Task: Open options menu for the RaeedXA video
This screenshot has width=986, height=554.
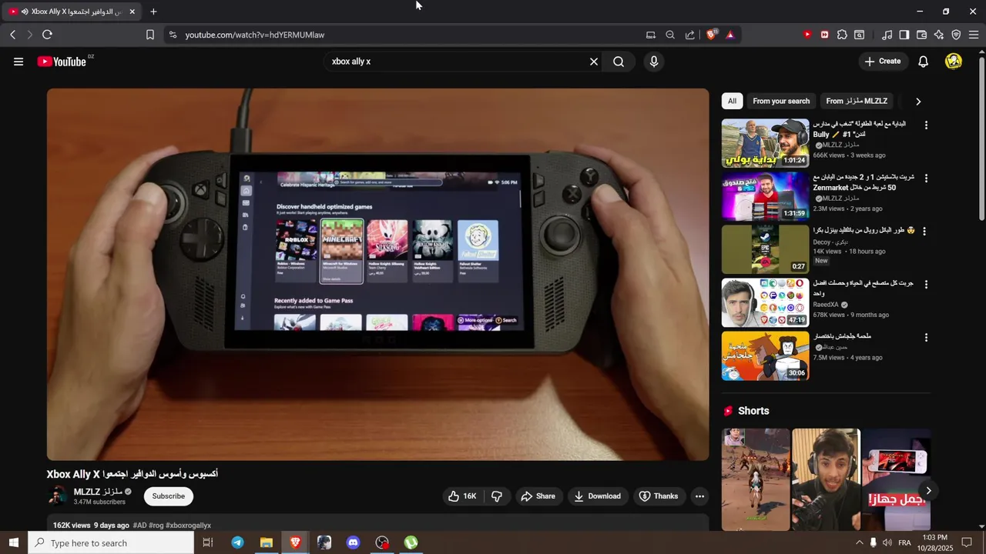Action: [x=926, y=284]
